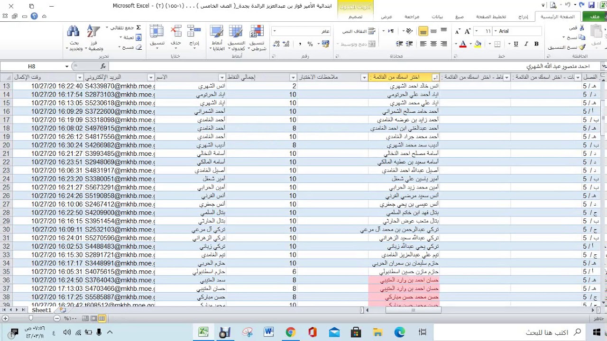
Task: Open filter dropdown for وقت الإكمال column
Action: click(x=80, y=77)
